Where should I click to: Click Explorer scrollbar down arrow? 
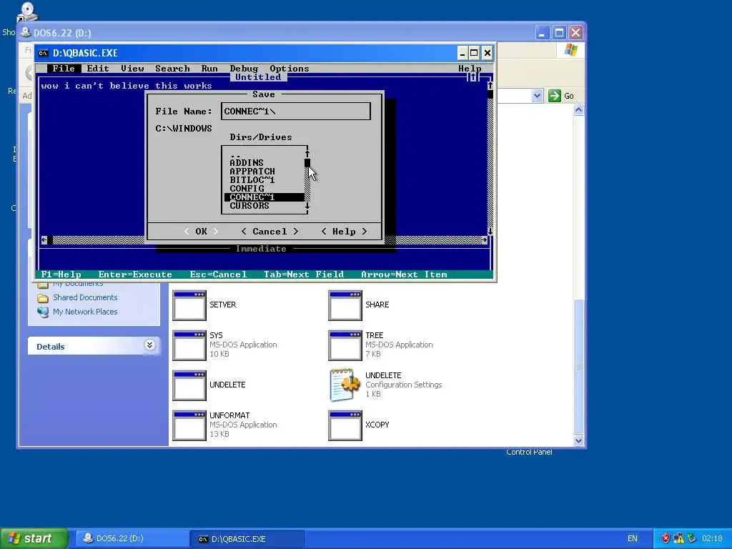pyautogui.click(x=578, y=440)
